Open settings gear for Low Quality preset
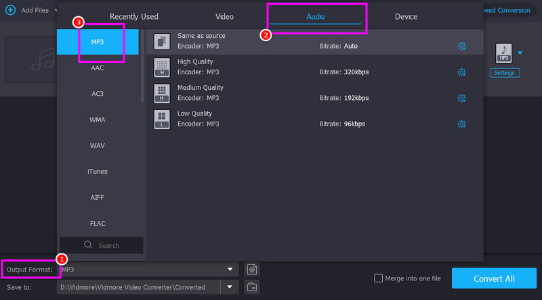The width and height of the screenshot is (542, 300). [x=462, y=124]
